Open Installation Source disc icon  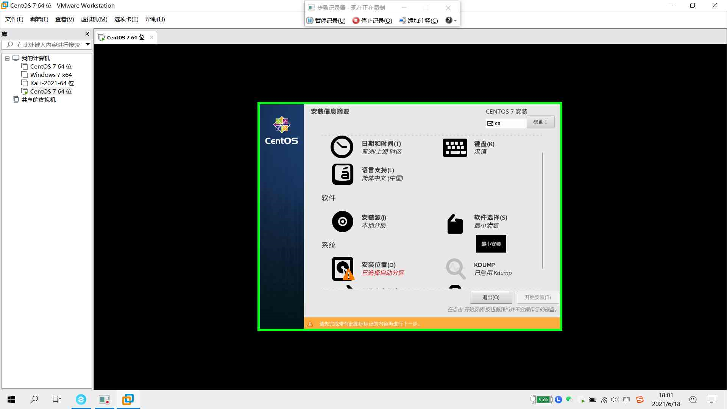pyautogui.click(x=342, y=222)
